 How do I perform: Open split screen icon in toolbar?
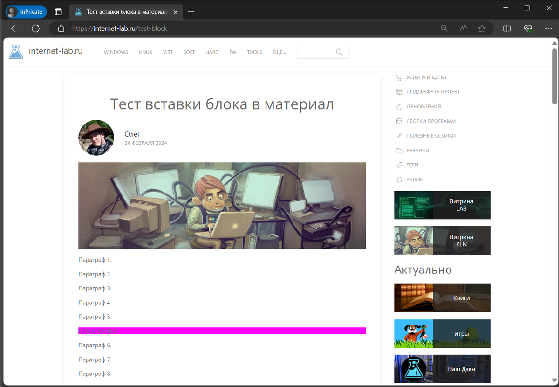tap(507, 28)
